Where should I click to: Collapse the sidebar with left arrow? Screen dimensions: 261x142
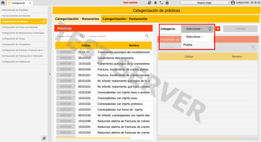click(50, 74)
